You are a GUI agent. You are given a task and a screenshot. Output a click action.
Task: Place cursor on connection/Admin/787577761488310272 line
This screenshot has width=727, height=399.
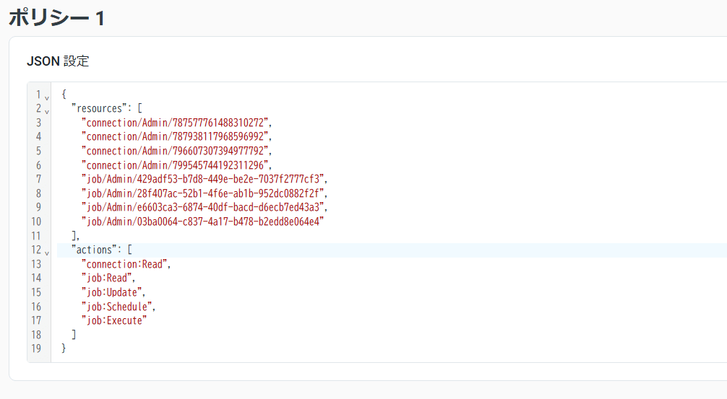coord(176,122)
